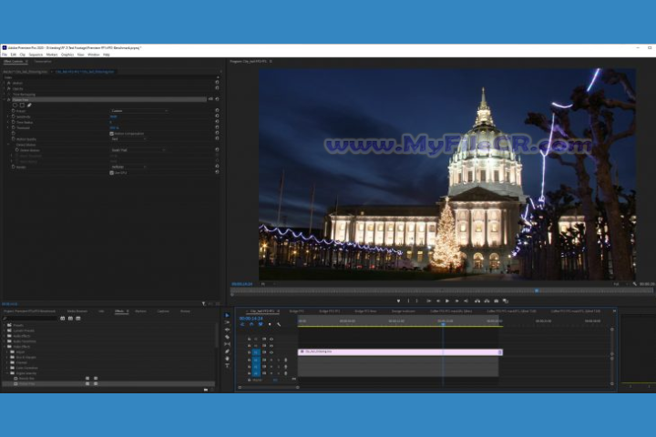Open Program monitor settings wrench
Screen dimensions: 656x437
(635, 284)
